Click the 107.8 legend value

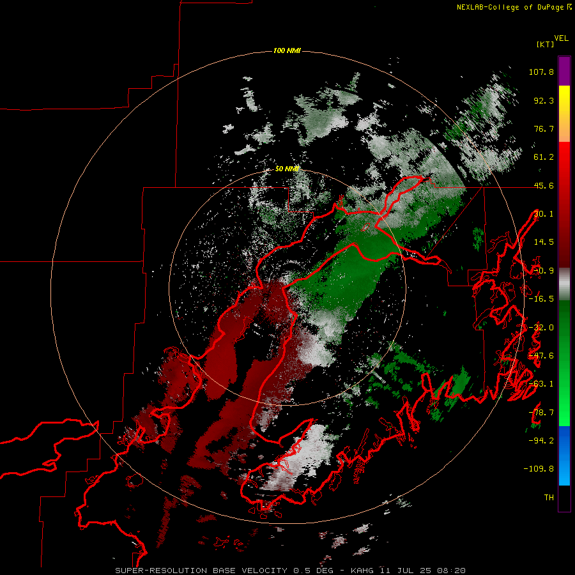pyautogui.click(x=541, y=72)
